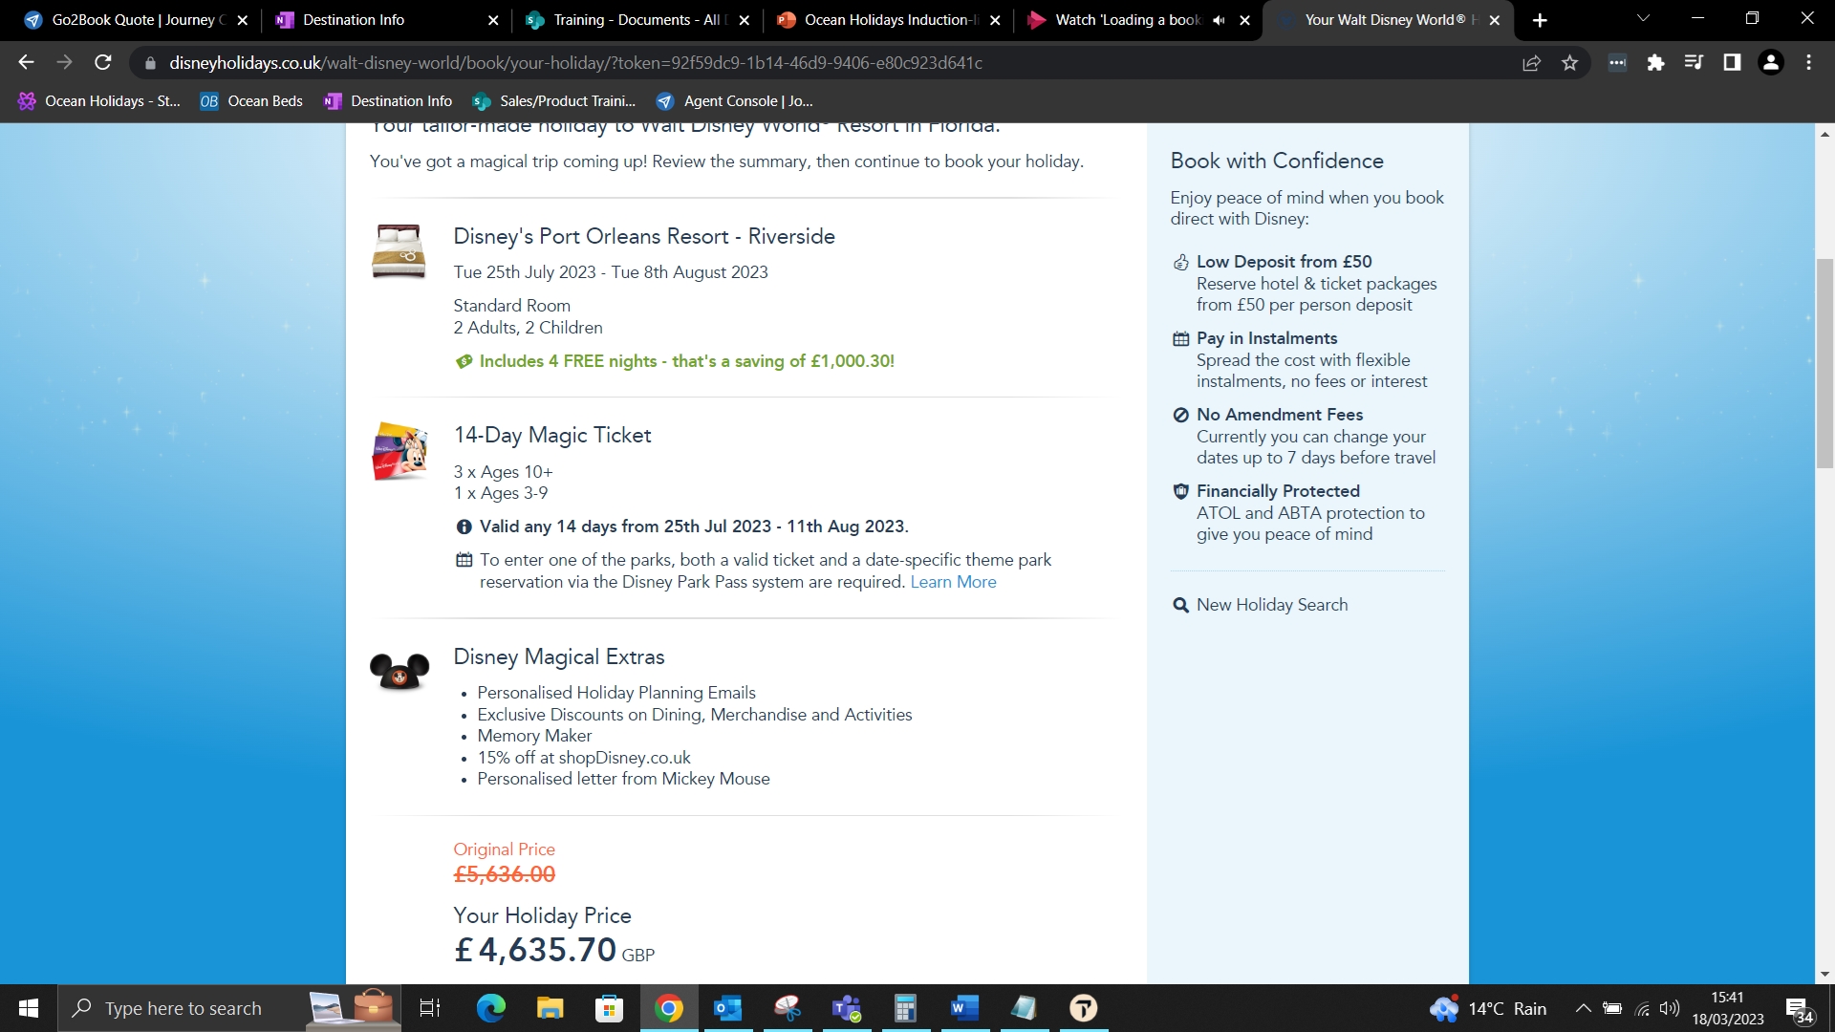Open the Chrome side panel icon
This screenshot has width=1835, height=1032.
click(1732, 63)
